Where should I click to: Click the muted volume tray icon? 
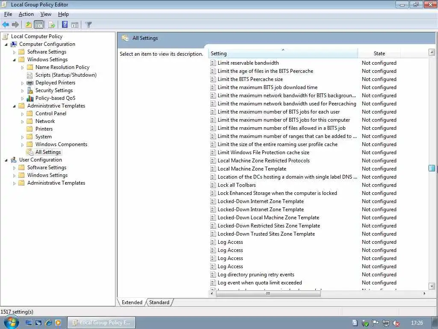click(x=396, y=323)
